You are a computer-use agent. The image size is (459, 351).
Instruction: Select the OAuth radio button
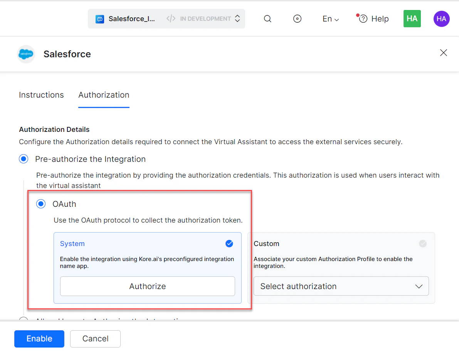[41, 204]
